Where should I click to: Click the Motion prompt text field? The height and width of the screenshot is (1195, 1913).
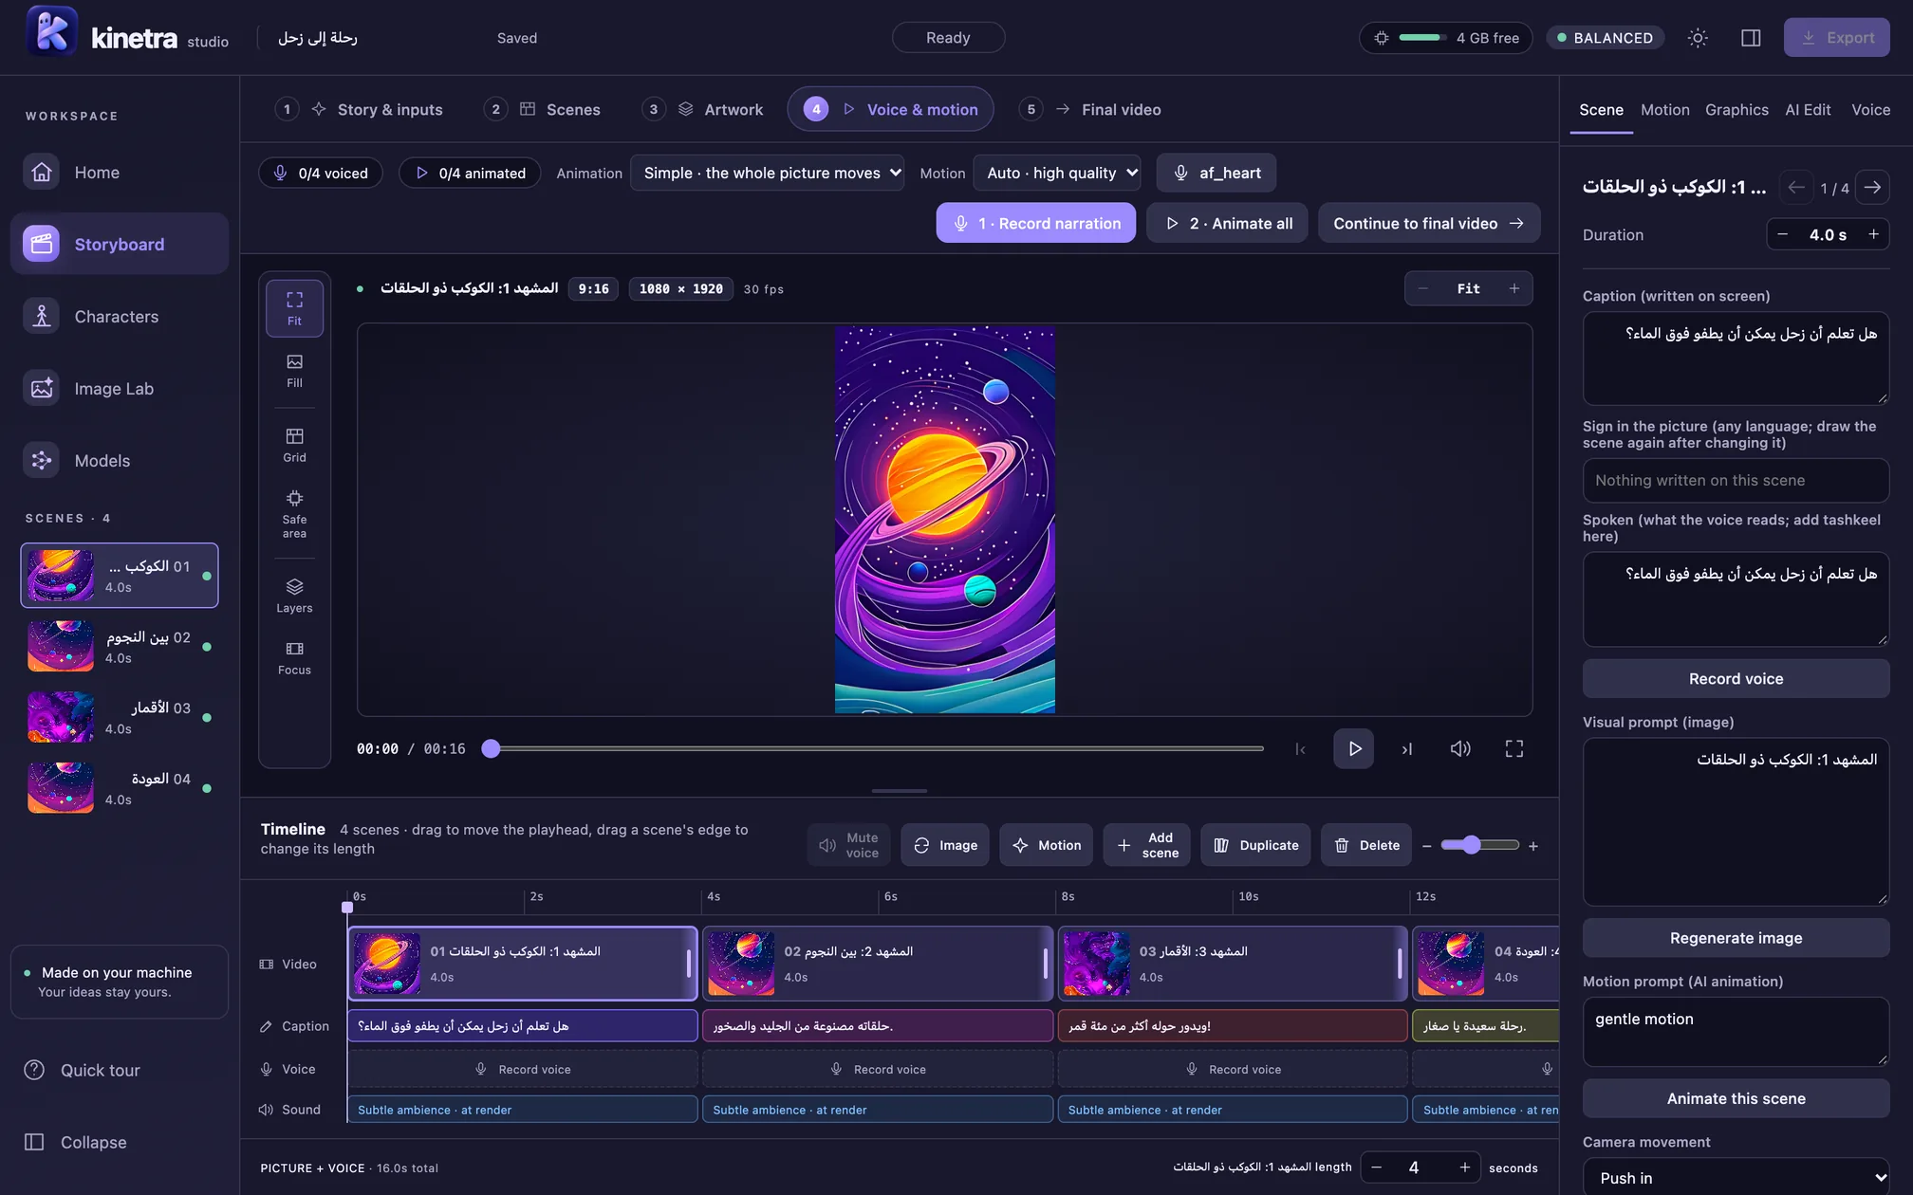(1736, 1032)
